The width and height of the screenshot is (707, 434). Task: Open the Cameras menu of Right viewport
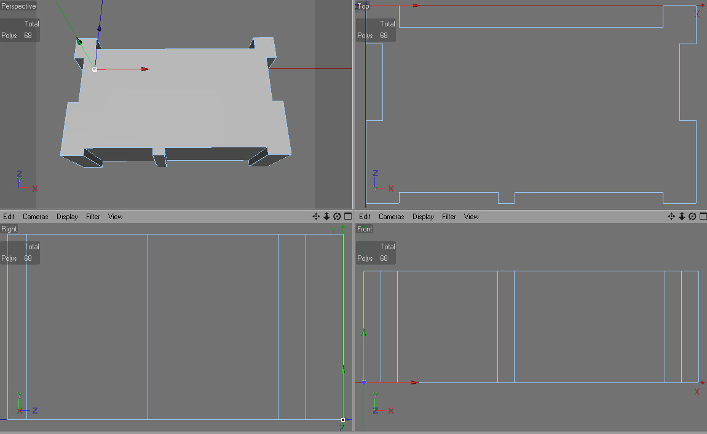(x=35, y=217)
